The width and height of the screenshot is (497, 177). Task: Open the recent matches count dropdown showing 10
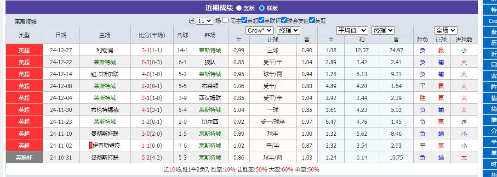pos(205,21)
